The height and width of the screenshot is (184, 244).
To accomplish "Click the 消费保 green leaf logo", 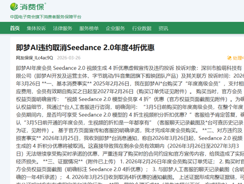I will coord(14,7).
